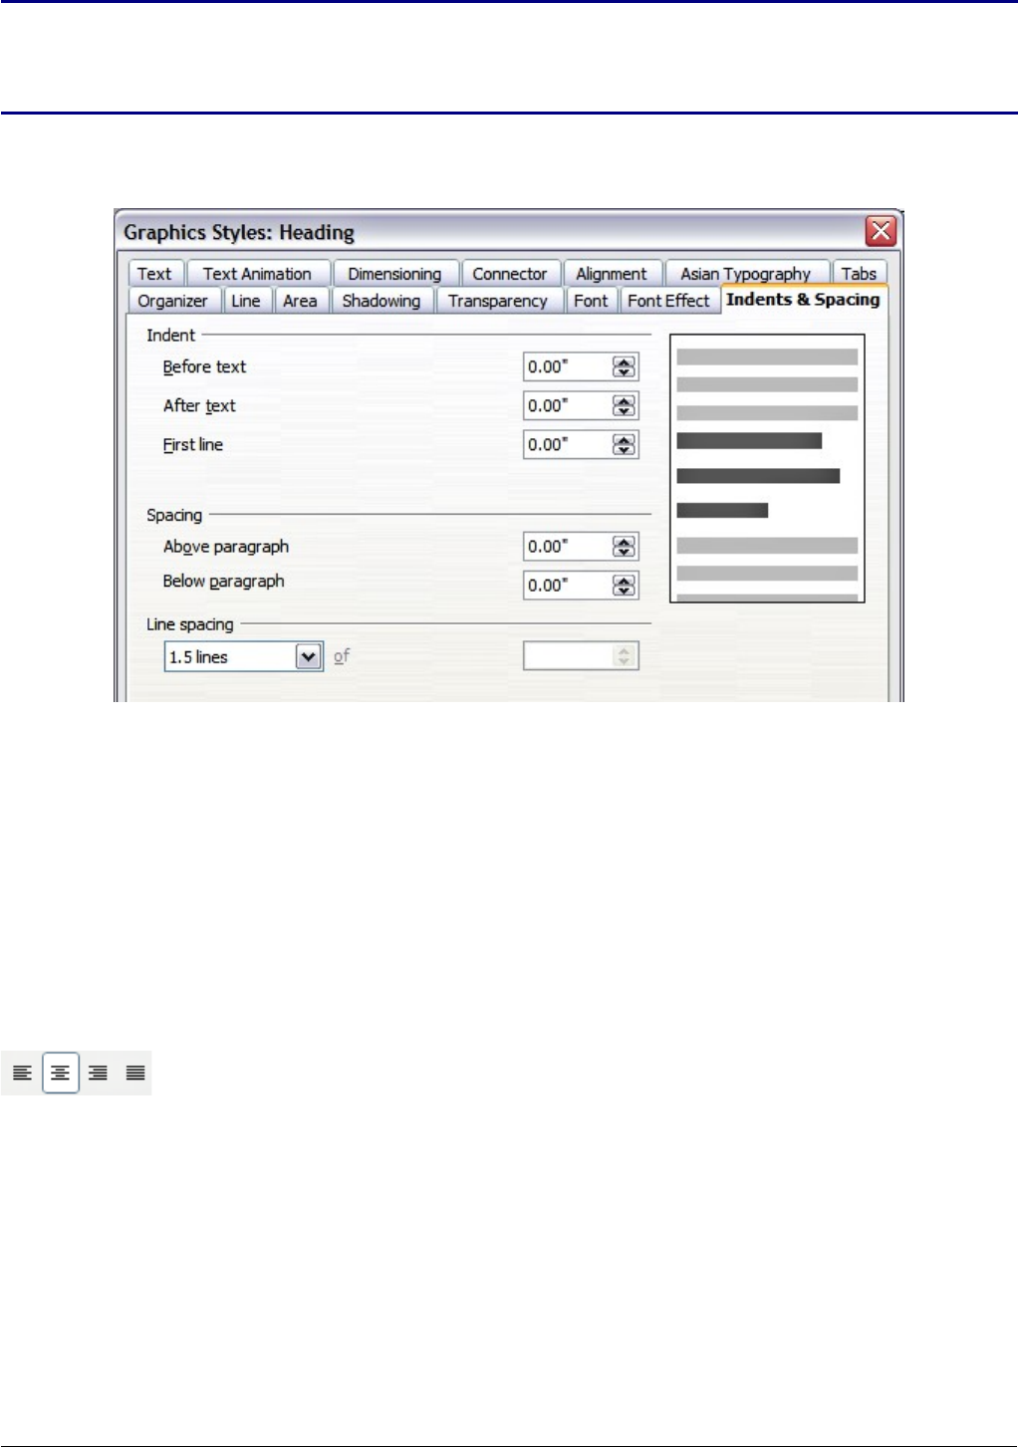
Task: Open the Alignment tab
Action: click(612, 274)
